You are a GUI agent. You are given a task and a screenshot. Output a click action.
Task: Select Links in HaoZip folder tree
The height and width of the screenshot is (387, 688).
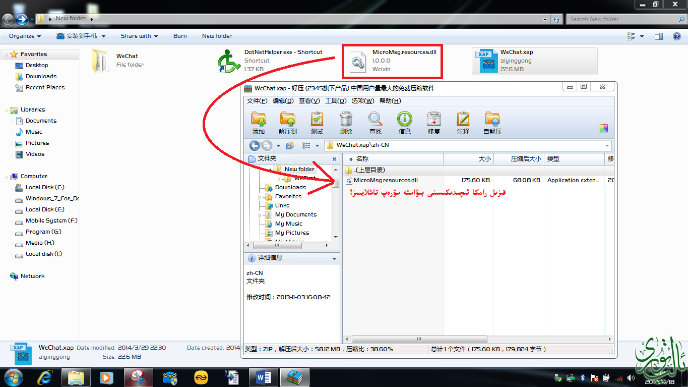[282, 206]
